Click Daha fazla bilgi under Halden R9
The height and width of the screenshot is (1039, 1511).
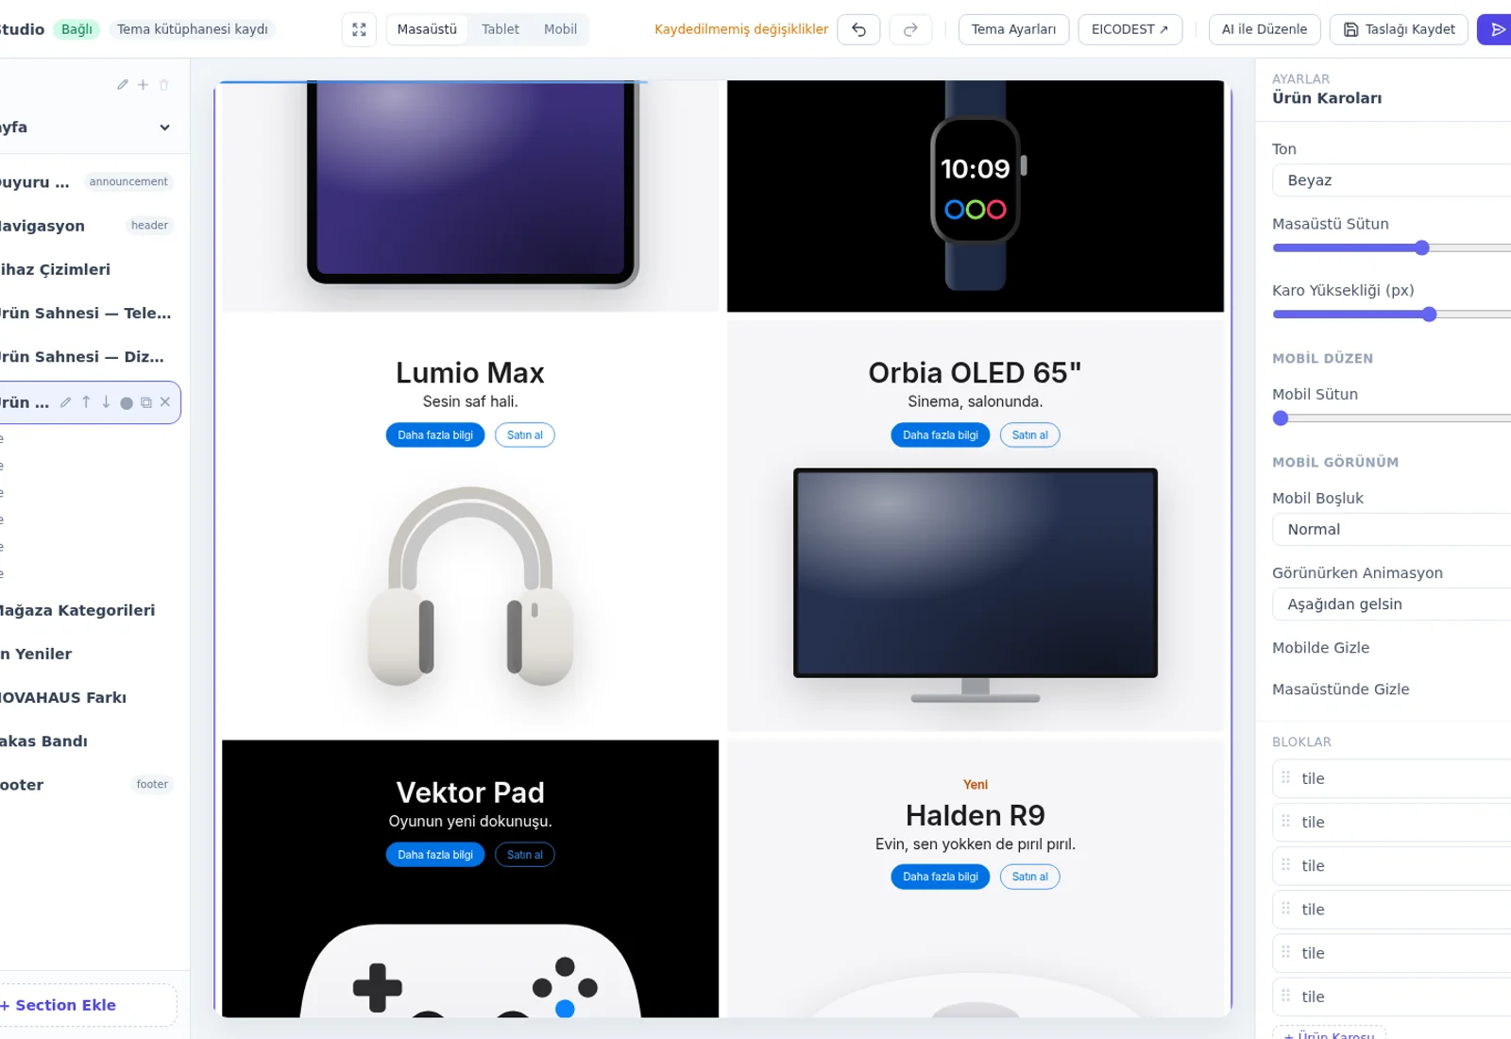941,877
